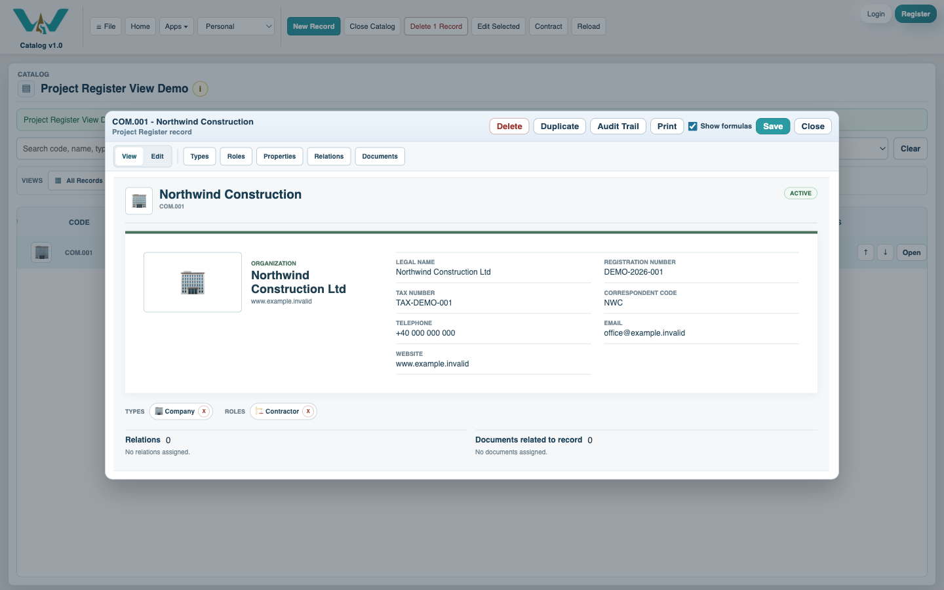
Task: Click the Login button
Action: pyautogui.click(x=876, y=14)
